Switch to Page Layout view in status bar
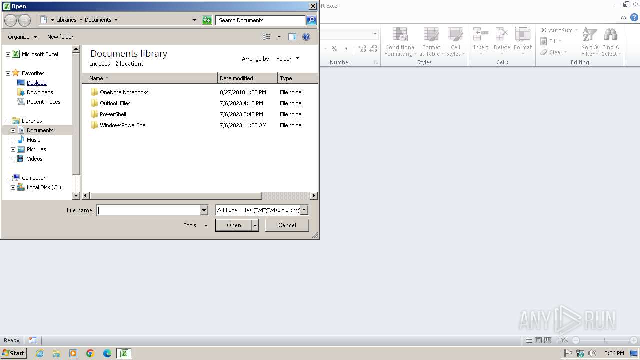This screenshot has width=640, height=360. (538, 340)
